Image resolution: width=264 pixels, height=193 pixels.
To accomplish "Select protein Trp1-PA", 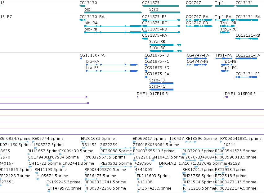I will (224, 58).
